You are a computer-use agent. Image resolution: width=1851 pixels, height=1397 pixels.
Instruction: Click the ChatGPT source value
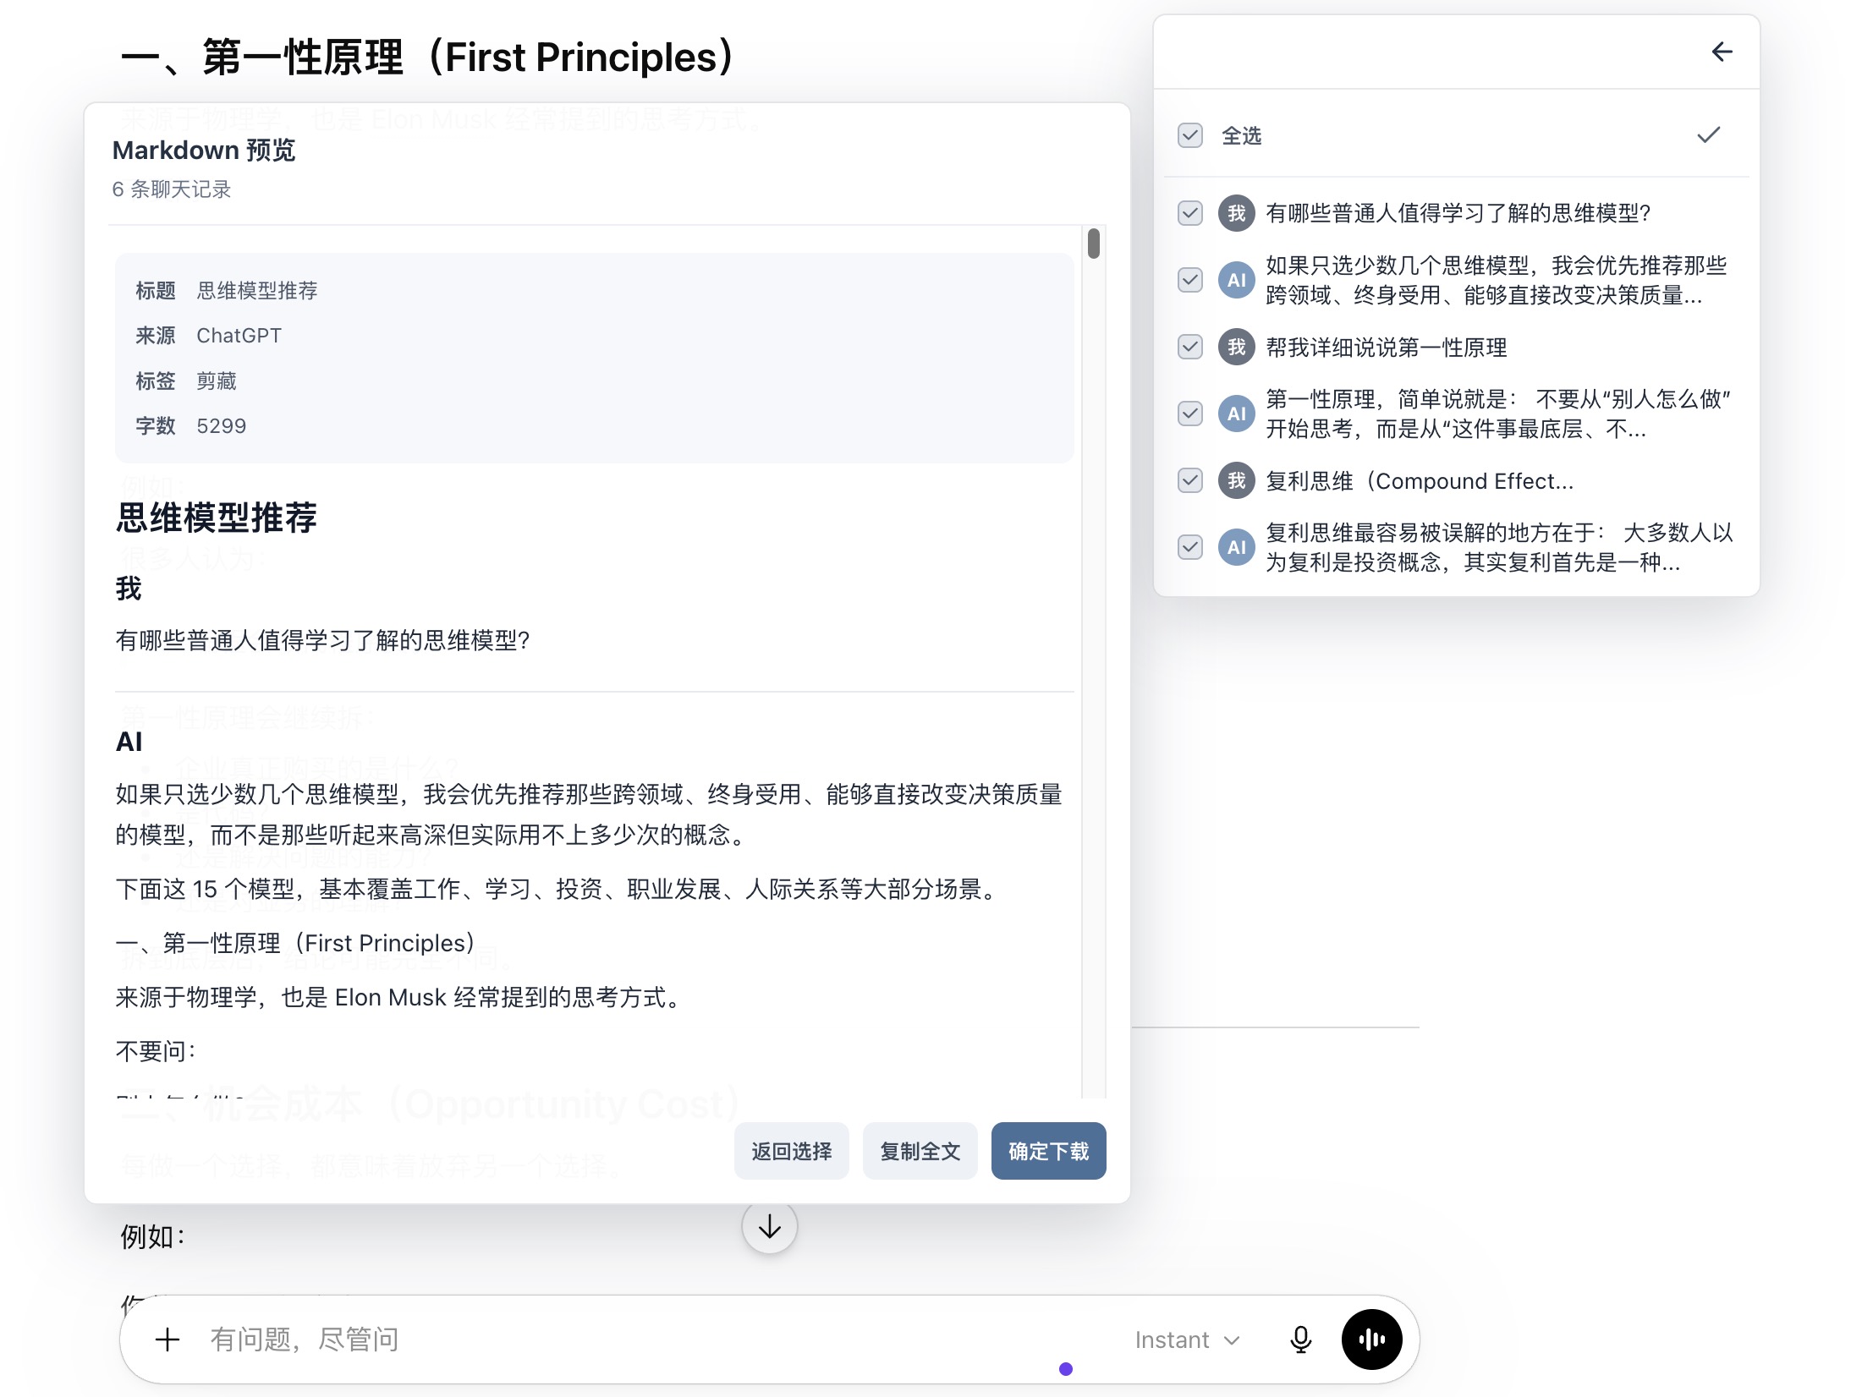point(239,335)
